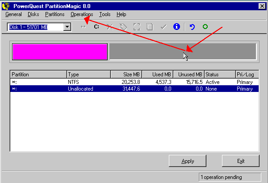The image size is (268, 183).
Task: Close the PartitionMagic window
Action: pos(262,6)
